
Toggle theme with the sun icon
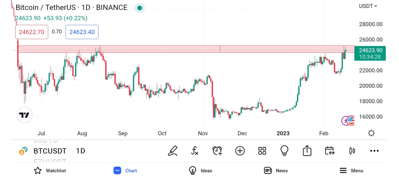point(371,133)
